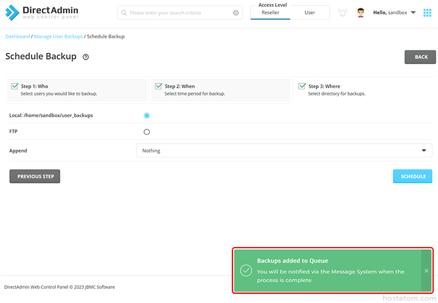Click the search criteria input field

pyautogui.click(x=179, y=13)
